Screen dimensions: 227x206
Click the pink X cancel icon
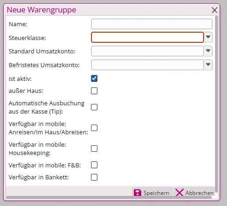point(179,193)
